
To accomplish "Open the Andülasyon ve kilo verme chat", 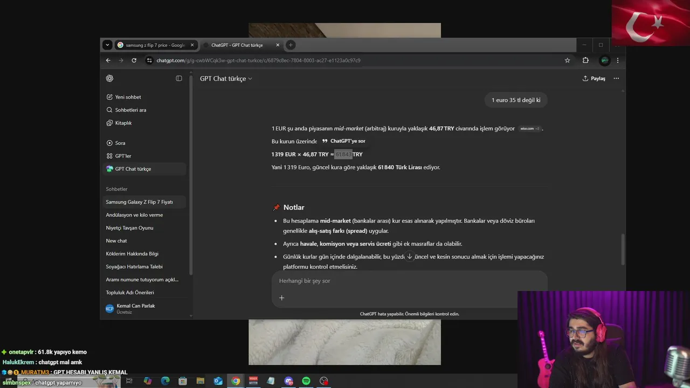I will (x=144, y=215).
